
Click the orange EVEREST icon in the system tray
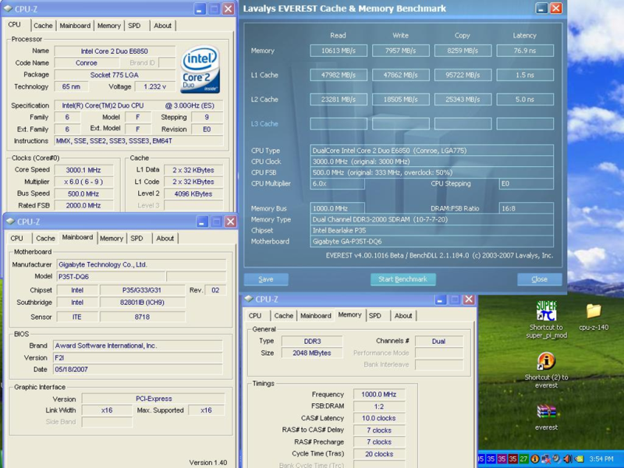coord(536,459)
